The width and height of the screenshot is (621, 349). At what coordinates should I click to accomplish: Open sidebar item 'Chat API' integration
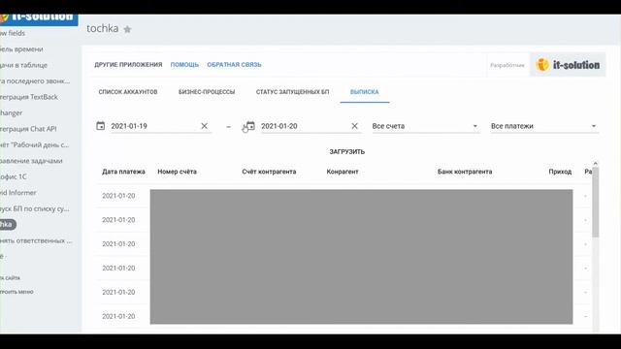pos(28,129)
